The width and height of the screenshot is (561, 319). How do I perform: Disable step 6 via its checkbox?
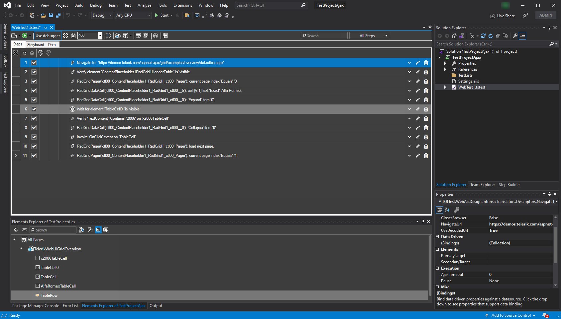tap(34, 109)
